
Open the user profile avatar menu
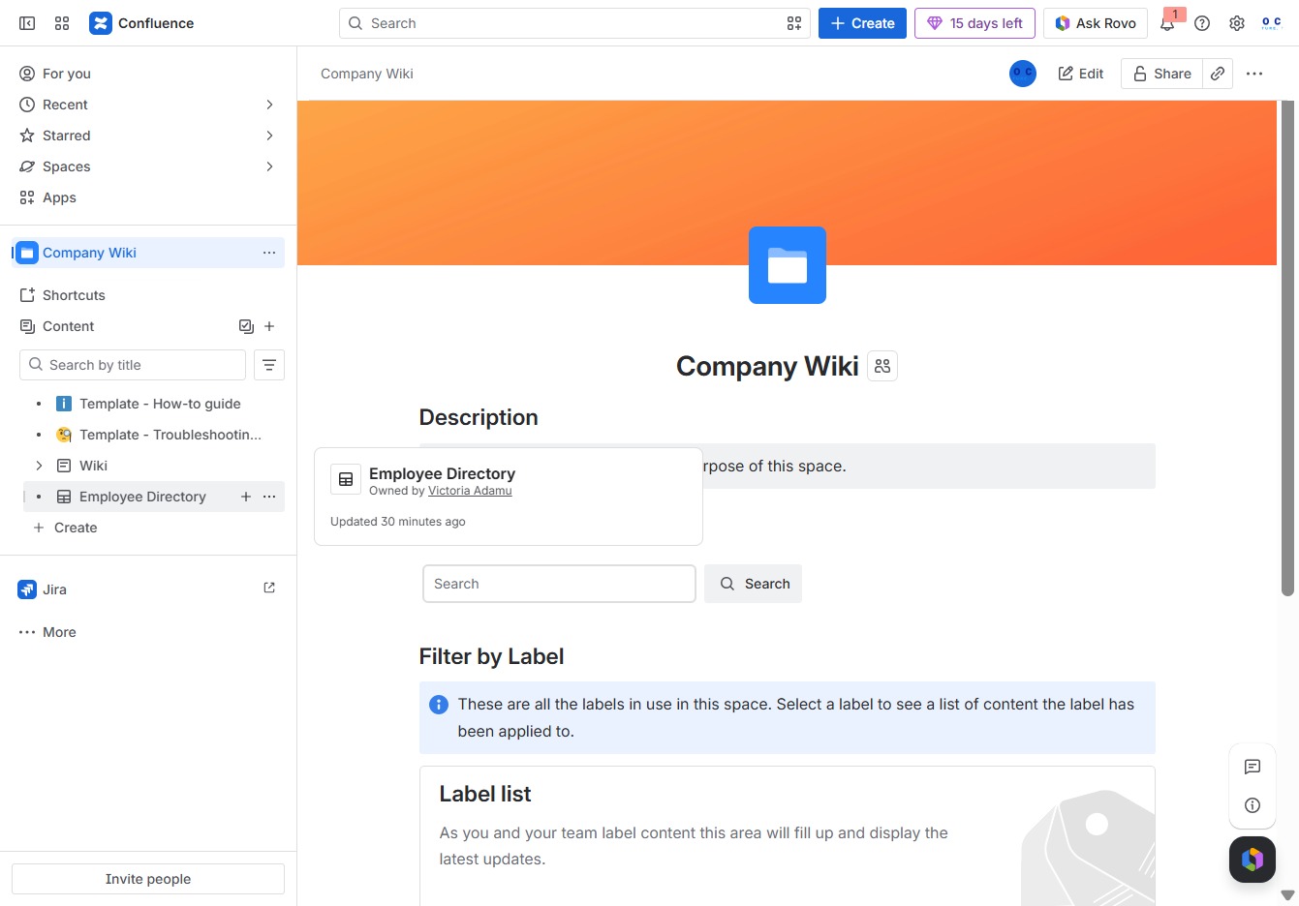(1272, 23)
